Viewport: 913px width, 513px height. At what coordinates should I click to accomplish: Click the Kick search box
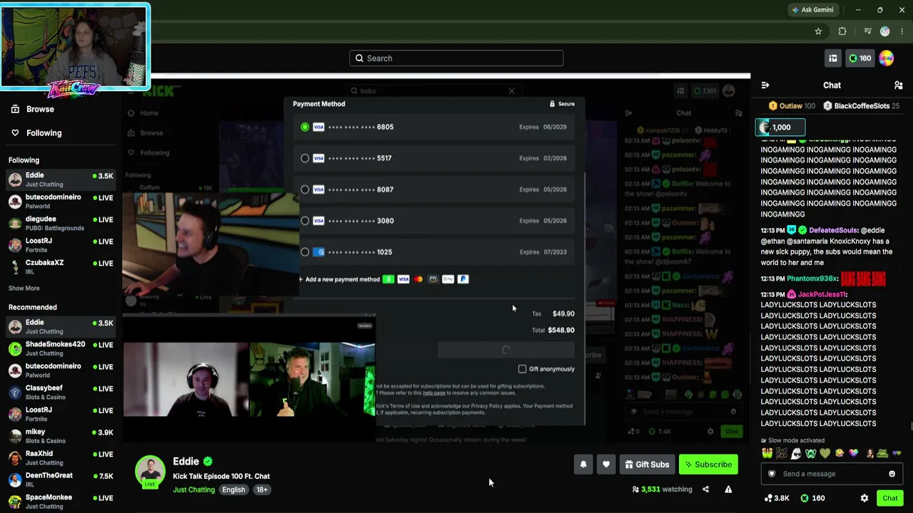click(456, 58)
